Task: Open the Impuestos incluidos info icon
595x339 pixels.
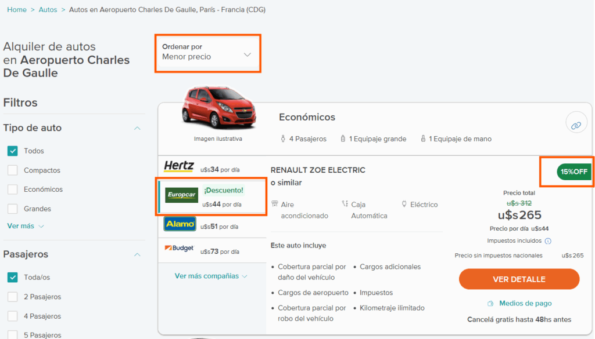Action: pos(549,241)
